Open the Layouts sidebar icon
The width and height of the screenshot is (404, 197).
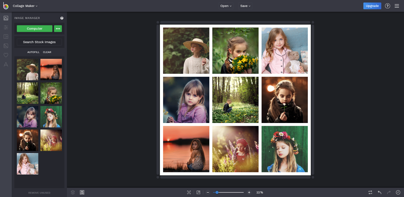[6, 37]
